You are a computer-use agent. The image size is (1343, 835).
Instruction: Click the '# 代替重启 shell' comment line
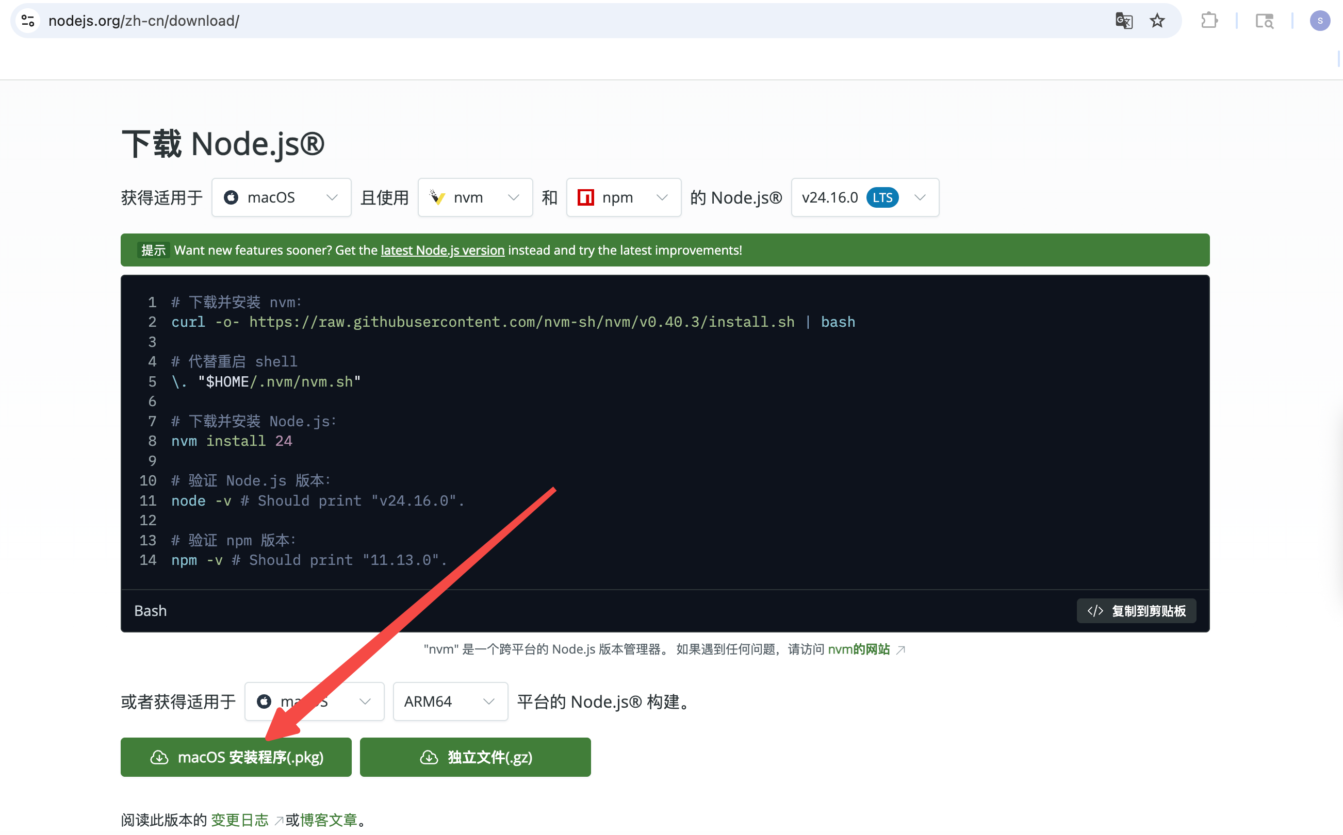(234, 362)
